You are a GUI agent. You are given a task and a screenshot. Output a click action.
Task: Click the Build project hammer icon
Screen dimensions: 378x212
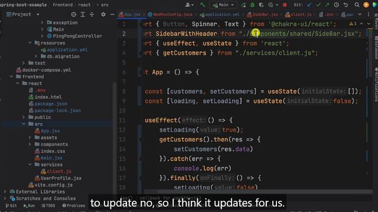(203, 5)
